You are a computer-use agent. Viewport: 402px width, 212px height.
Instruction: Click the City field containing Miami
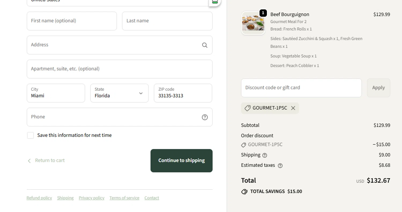click(56, 93)
